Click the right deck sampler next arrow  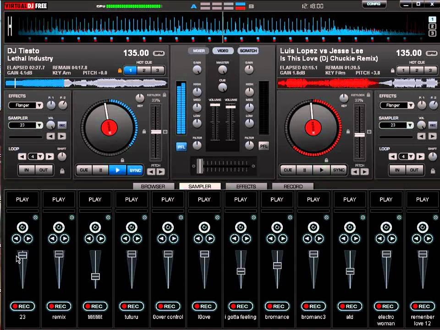[433, 137]
